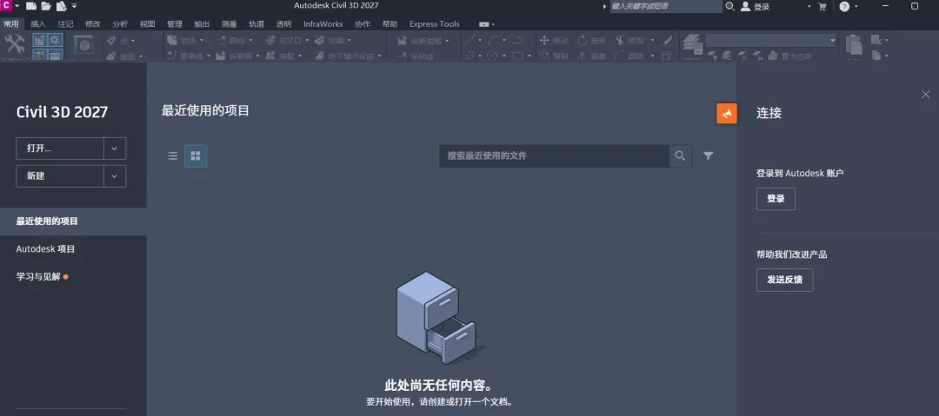Switch recent files to list view

[172, 156]
